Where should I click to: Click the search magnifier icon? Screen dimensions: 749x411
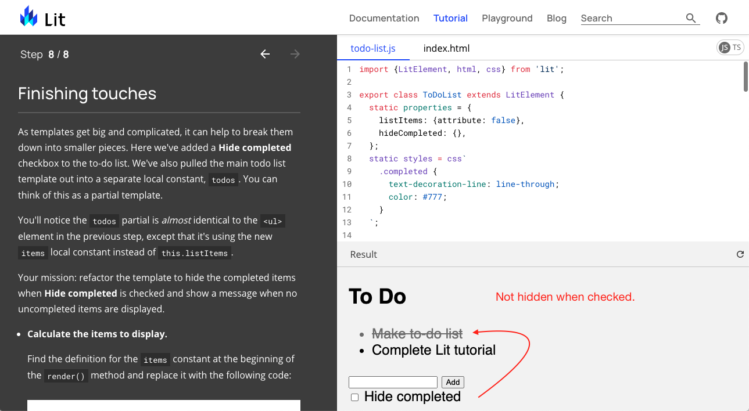tap(691, 18)
